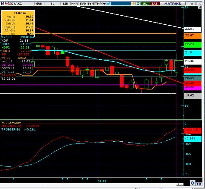Click the trc.L1 indicator label
205x189 pixels.
[6, 58]
